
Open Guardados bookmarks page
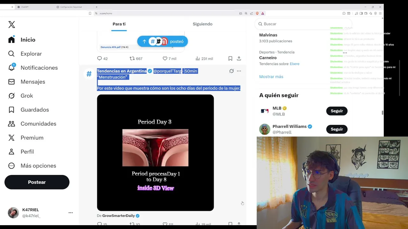pyautogui.click(x=28, y=110)
